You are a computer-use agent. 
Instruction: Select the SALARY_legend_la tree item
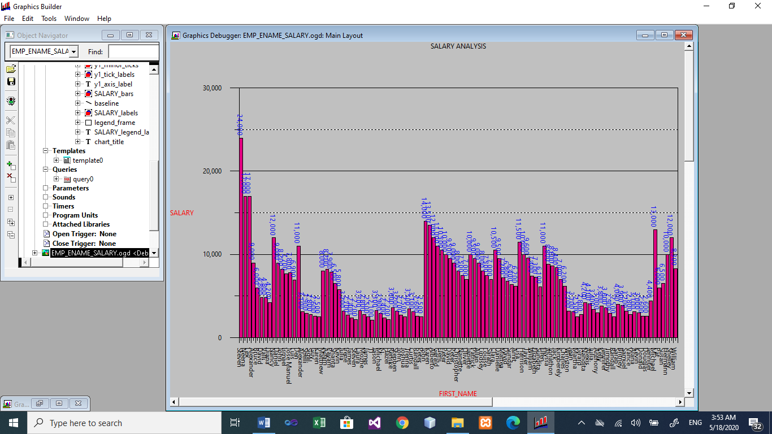point(122,132)
